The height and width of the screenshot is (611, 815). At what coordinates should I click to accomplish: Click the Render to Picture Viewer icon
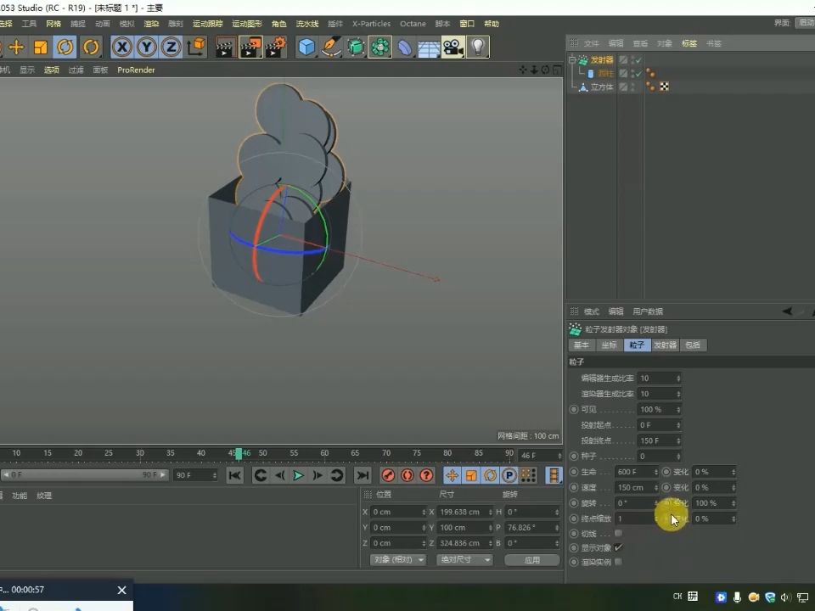coord(250,48)
